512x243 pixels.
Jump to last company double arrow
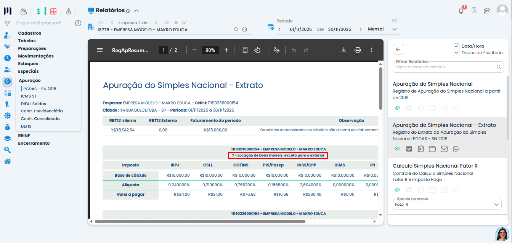pos(167,22)
